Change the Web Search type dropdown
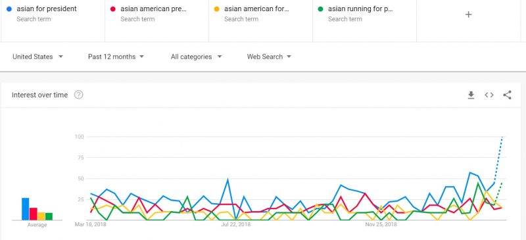The image size is (526, 240). (x=269, y=57)
